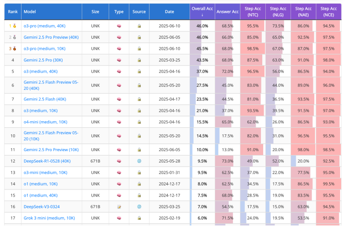345x230 pixels.
Task: Click the lock source icon for Grok 3 mini
Action: (139, 218)
